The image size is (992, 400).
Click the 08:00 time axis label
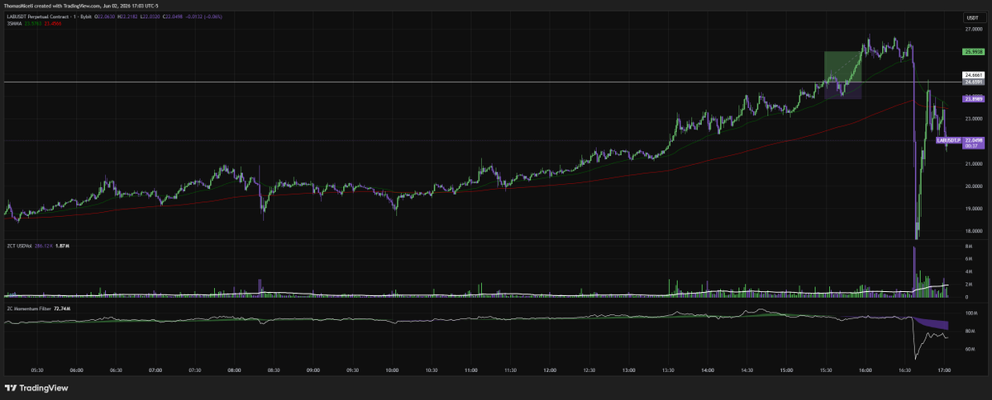click(234, 370)
